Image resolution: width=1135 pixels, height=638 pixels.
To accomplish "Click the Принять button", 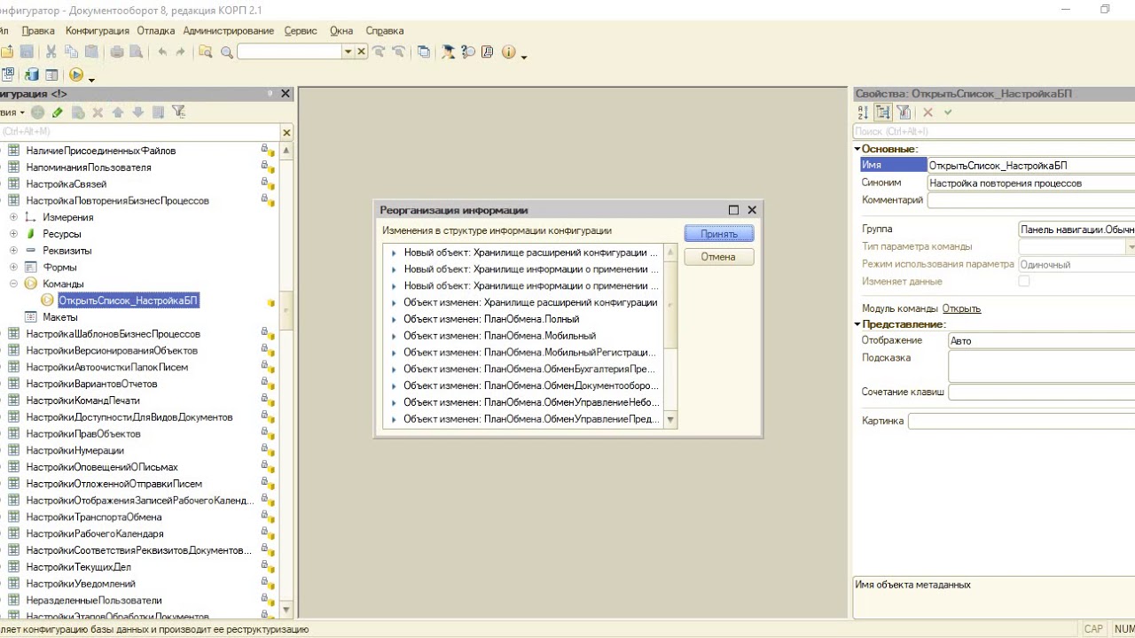I will [719, 234].
